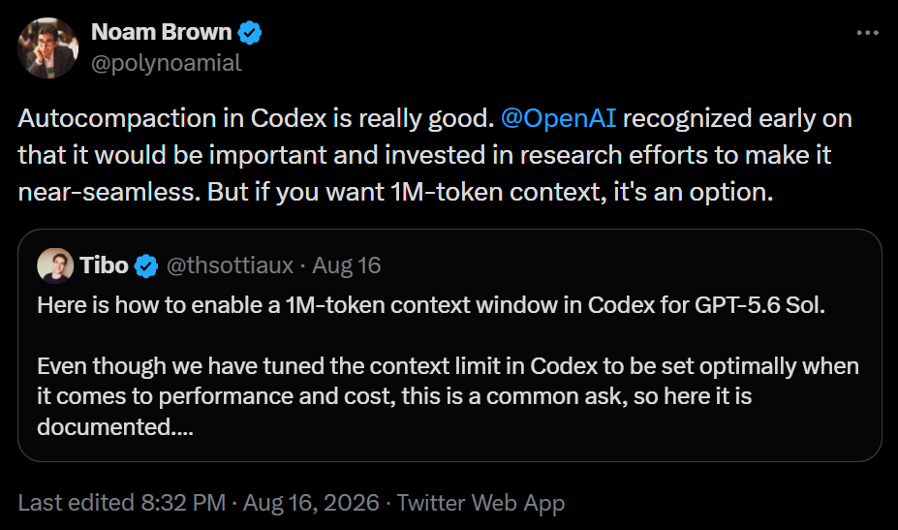Open Tibo's display name in quoted tweet
Viewport: 898px width, 530px height.
pos(104,265)
